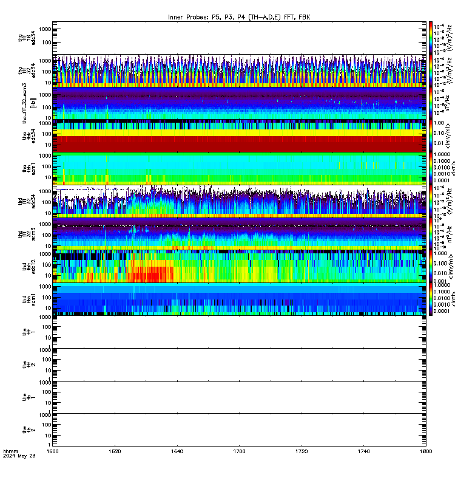Viewport: 455px width, 486px height.
Task: Click the 'hhmm' axis unit label
Action: (10, 451)
